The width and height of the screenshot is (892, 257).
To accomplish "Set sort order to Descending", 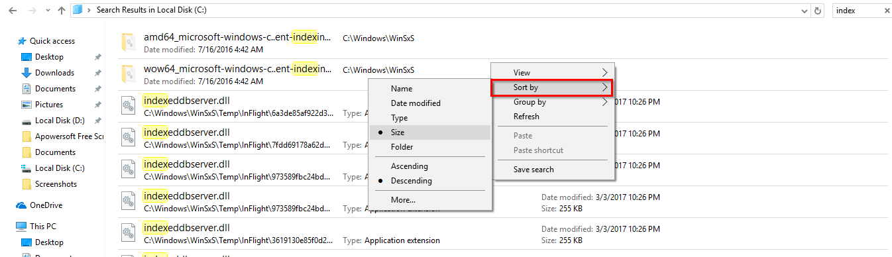I will pos(430,181).
